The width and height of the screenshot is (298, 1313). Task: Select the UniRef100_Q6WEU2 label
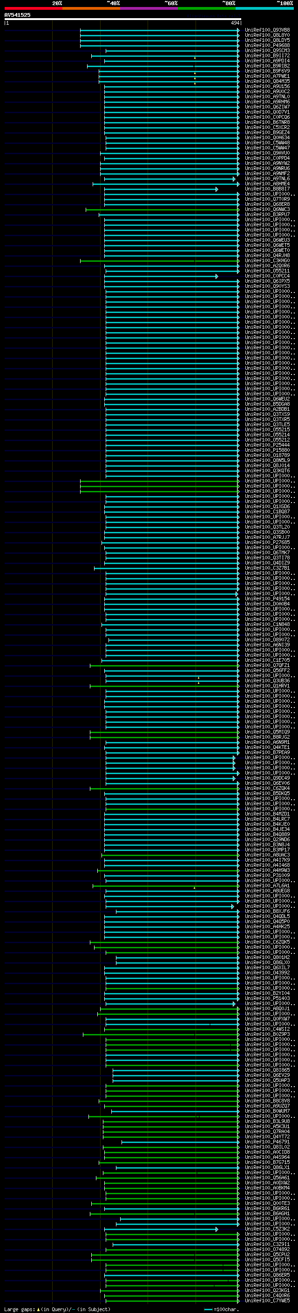pos(267,399)
